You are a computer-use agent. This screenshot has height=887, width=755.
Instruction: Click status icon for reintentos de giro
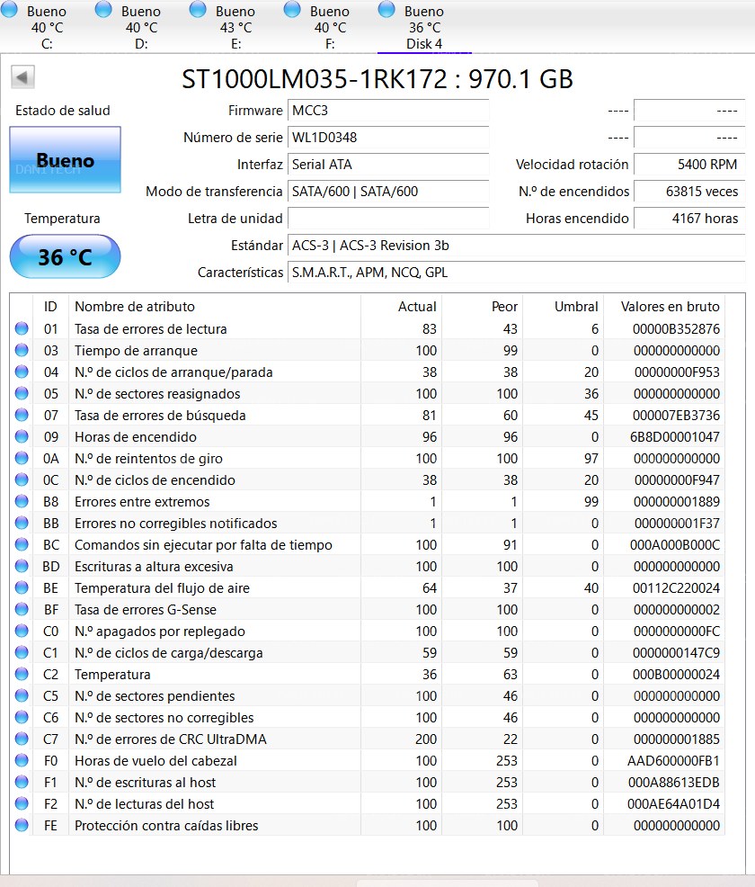point(22,458)
